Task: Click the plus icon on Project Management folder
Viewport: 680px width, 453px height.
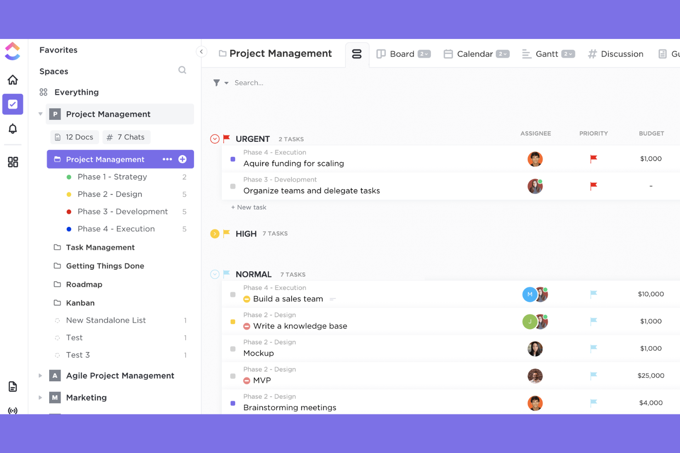Action: [182, 159]
